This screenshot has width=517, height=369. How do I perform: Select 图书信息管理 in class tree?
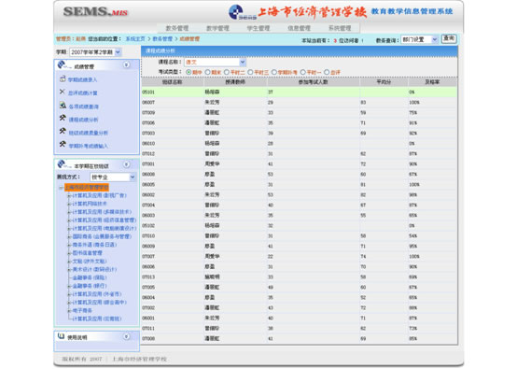click(x=87, y=253)
